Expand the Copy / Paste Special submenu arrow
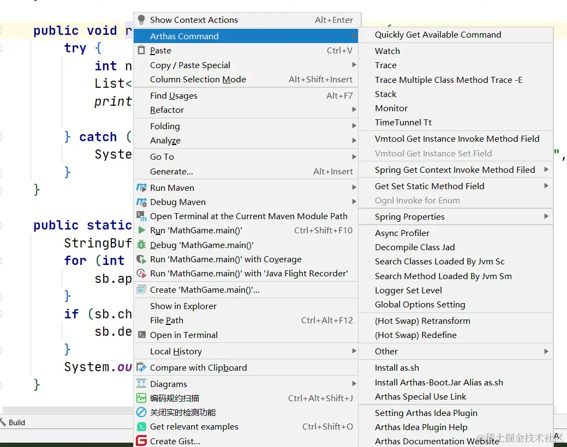567x447 pixels. tap(354, 65)
